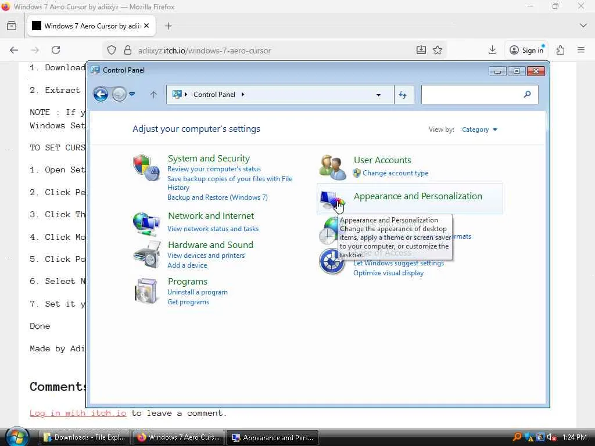The image size is (595, 446).
Task: Click Sign in button in Firefox
Action: [x=527, y=50]
